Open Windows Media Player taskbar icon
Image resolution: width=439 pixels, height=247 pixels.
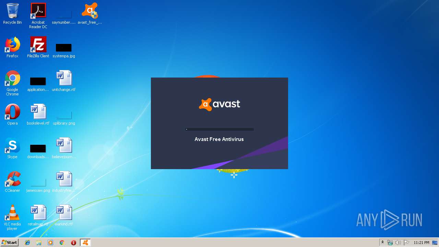[50, 243]
